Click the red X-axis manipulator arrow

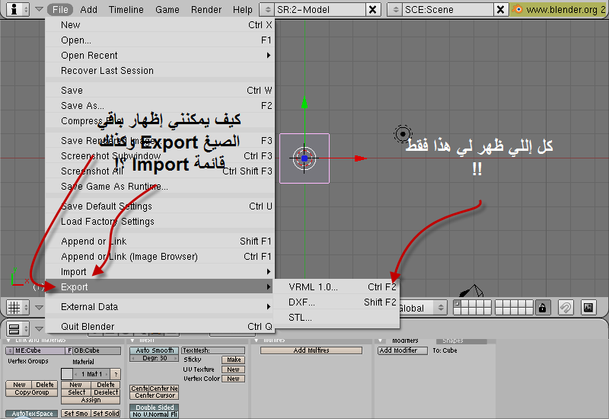359,158
